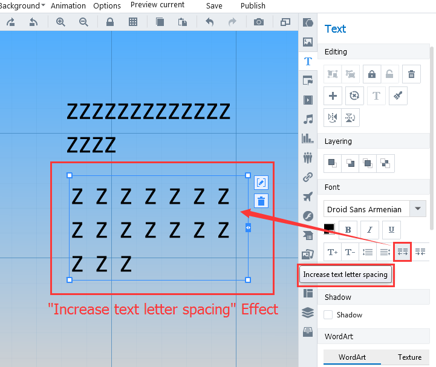
Task: Click the camera screenshot icon in toolbar
Action: click(x=259, y=22)
